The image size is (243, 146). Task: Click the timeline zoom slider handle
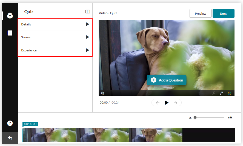(195, 117)
